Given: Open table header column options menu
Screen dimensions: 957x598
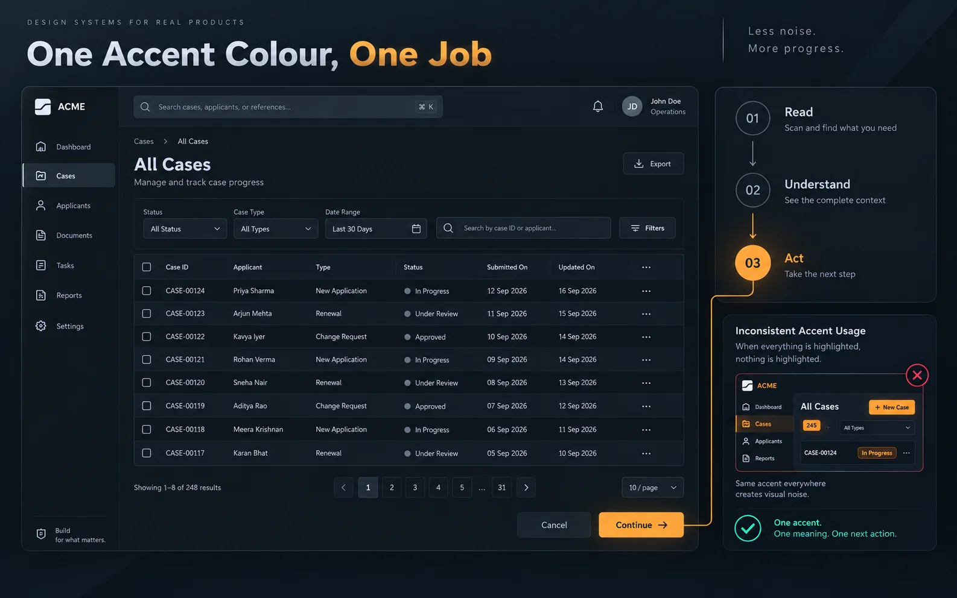Looking at the screenshot, I should pos(646,267).
